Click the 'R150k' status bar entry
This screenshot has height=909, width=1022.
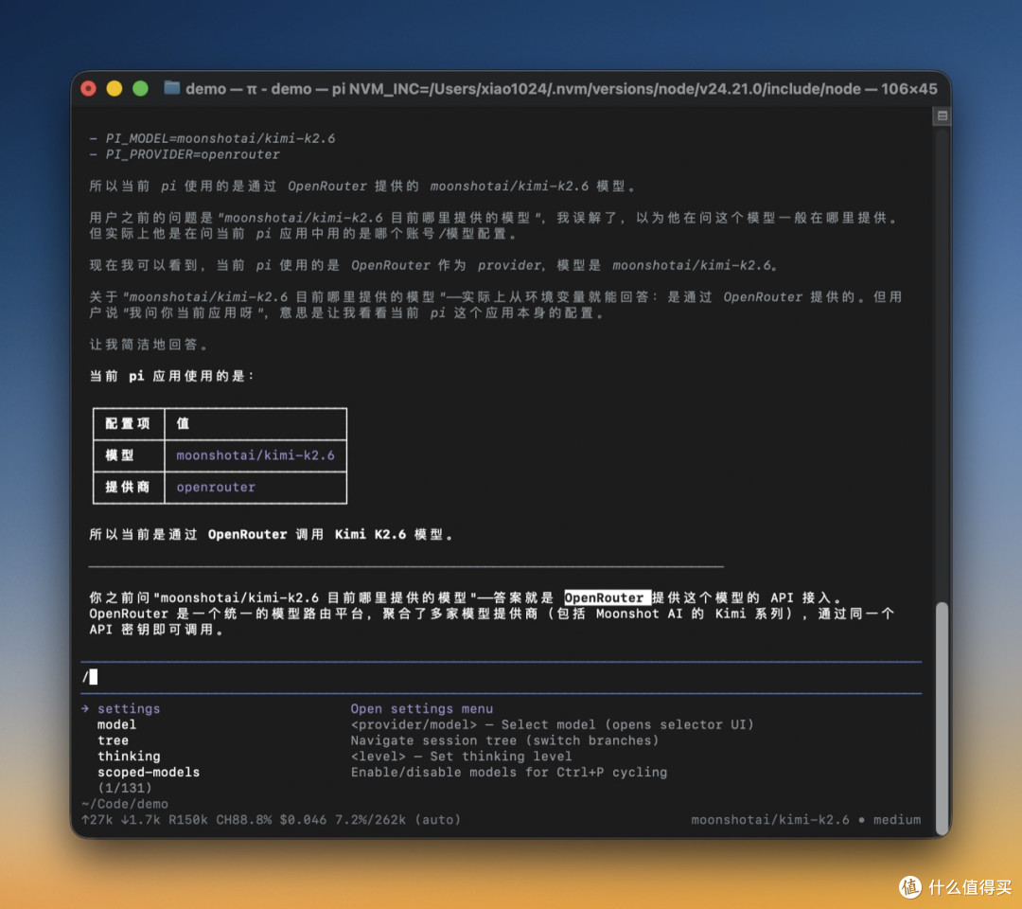tap(187, 820)
